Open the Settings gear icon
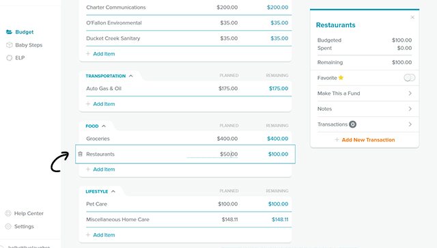This screenshot has height=248, width=437. pyautogui.click(x=8, y=227)
